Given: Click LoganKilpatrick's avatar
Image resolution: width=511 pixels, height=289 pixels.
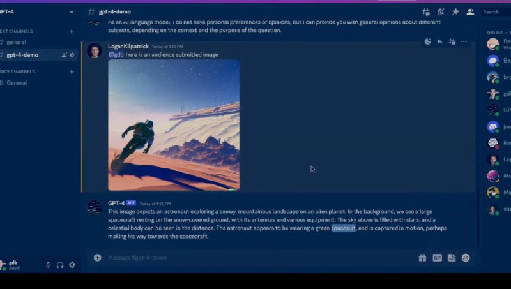Looking at the screenshot, I should click(95, 50).
